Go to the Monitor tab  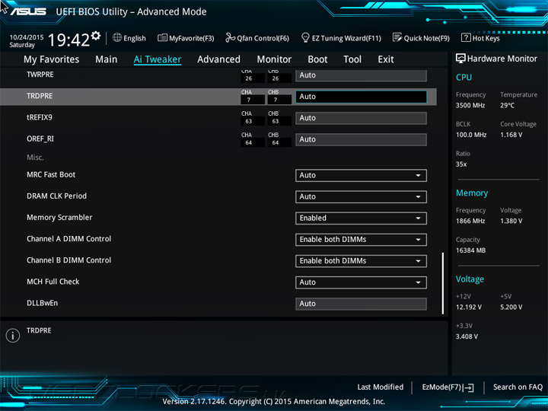(274, 59)
